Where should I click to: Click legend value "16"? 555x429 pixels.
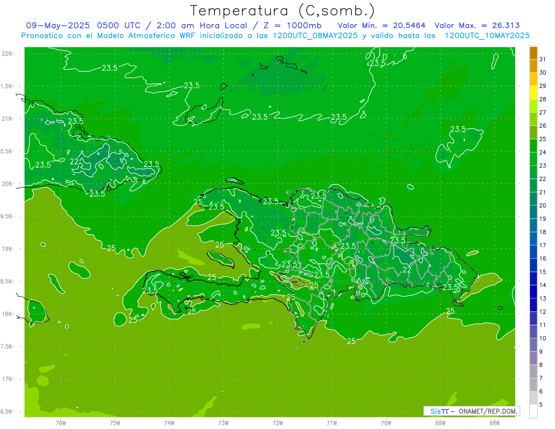pyautogui.click(x=543, y=259)
